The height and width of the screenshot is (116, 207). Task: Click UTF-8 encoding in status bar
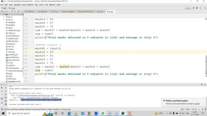coord(194,109)
